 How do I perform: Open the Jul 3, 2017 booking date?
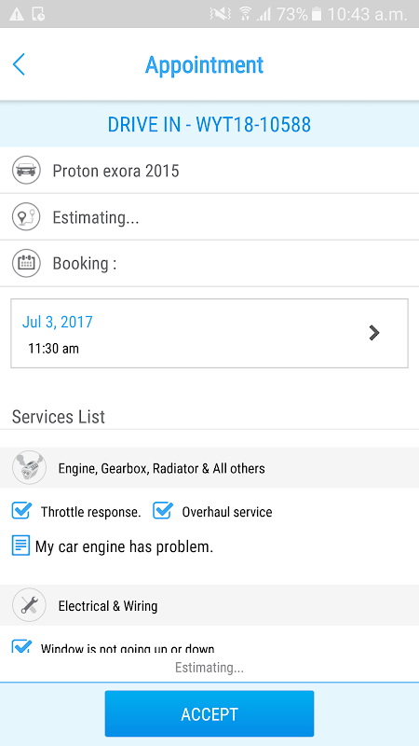click(58, 322)
